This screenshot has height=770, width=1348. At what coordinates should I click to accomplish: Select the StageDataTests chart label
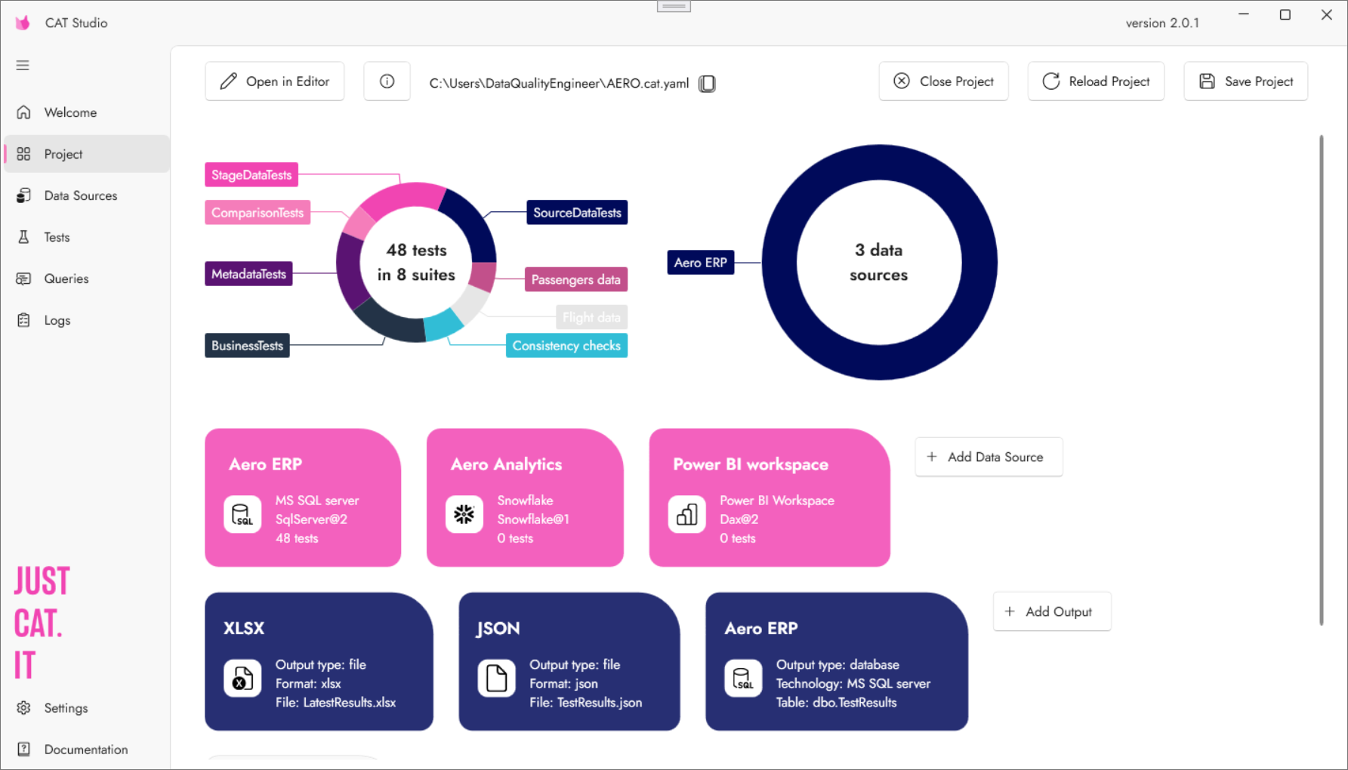click(251, 175)
